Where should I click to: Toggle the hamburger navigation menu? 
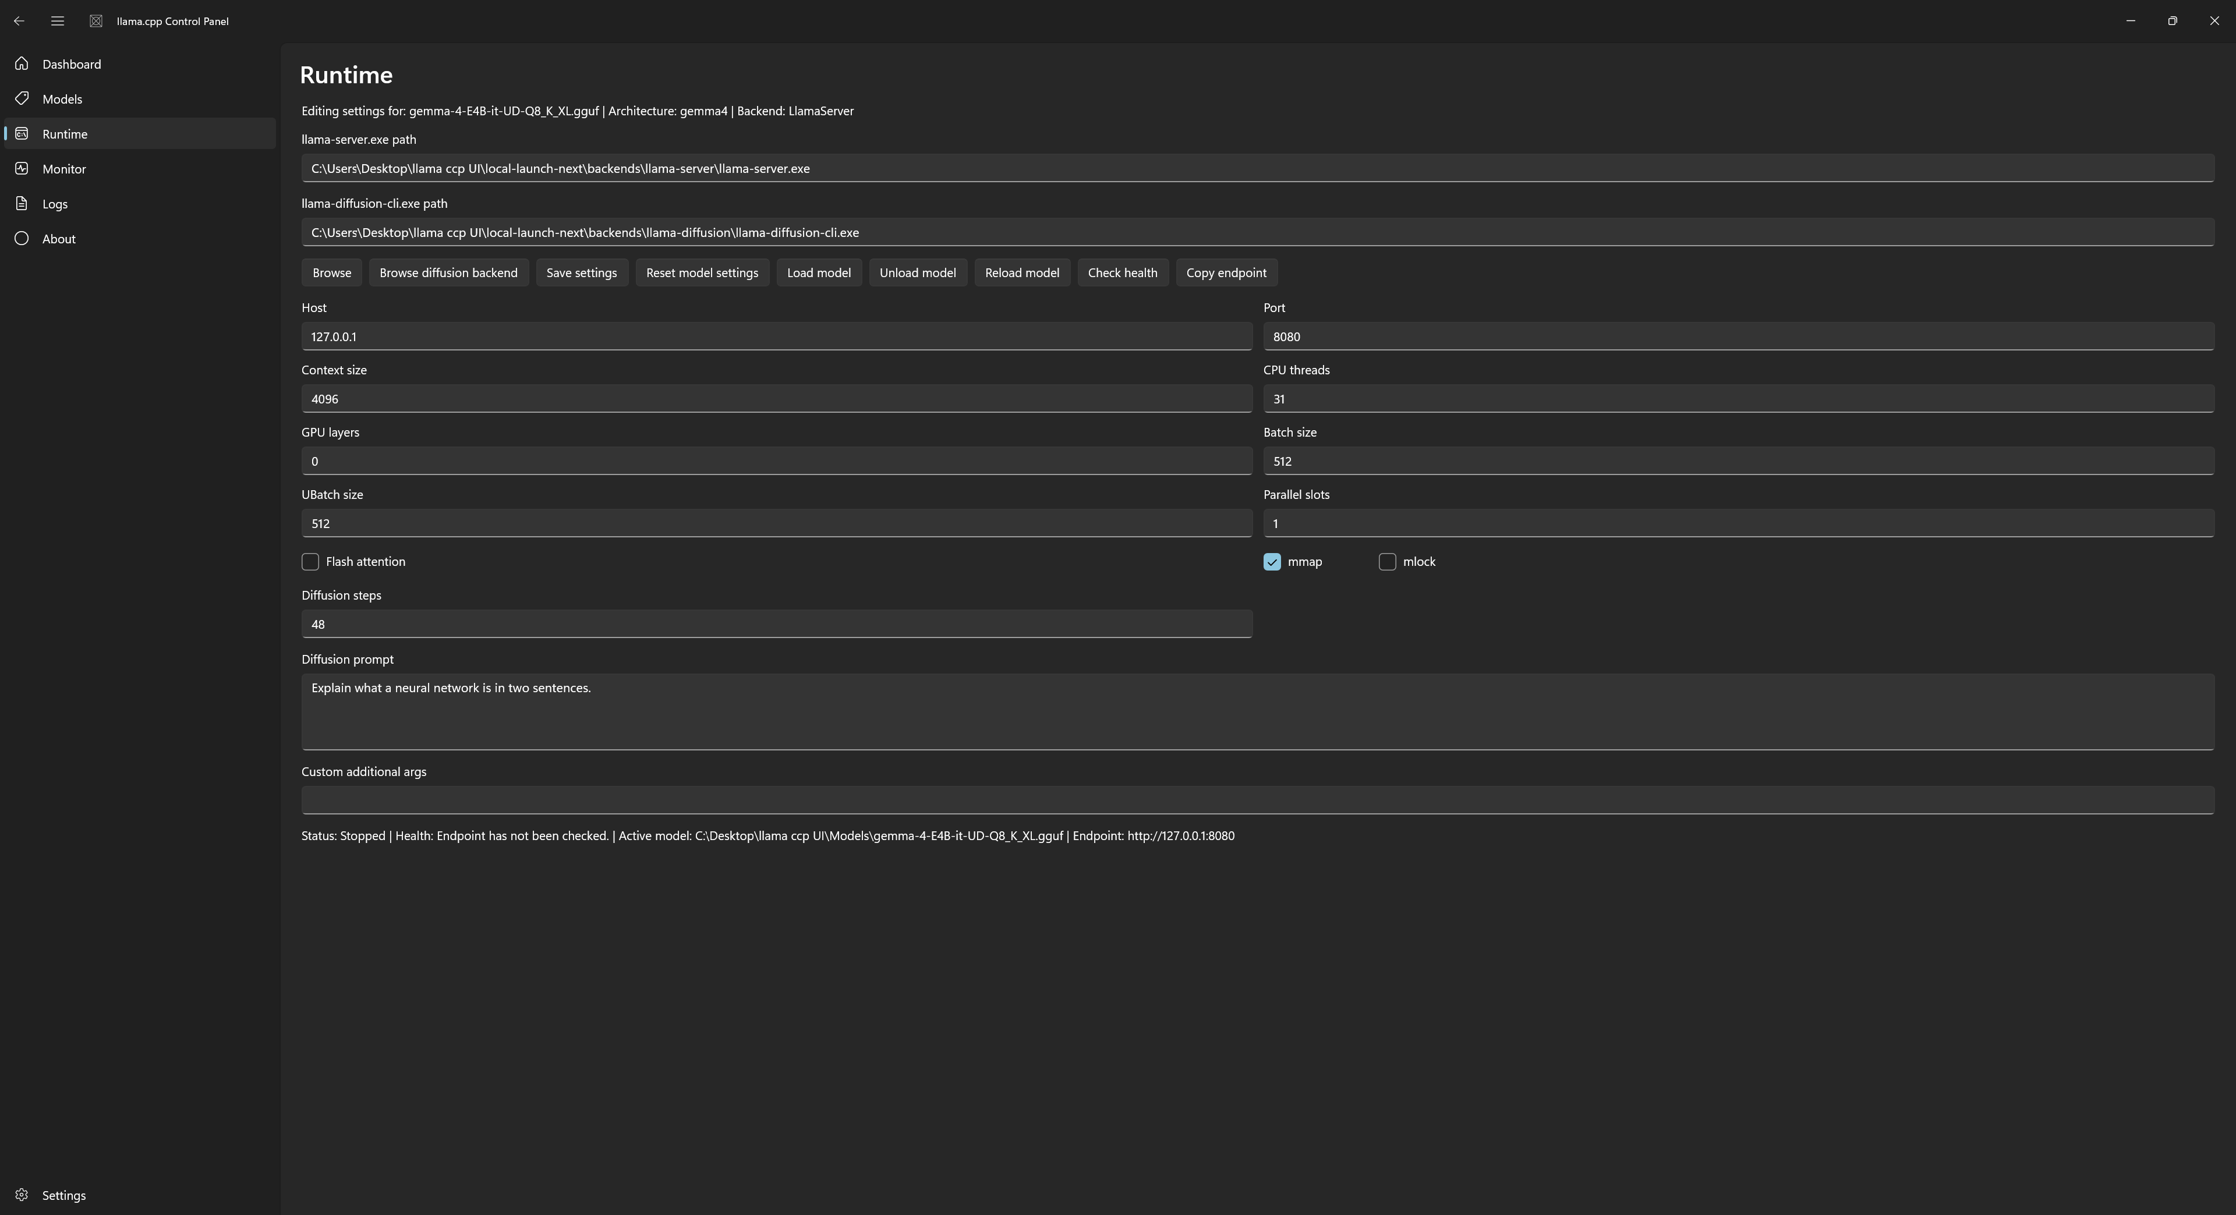point(57,21)
